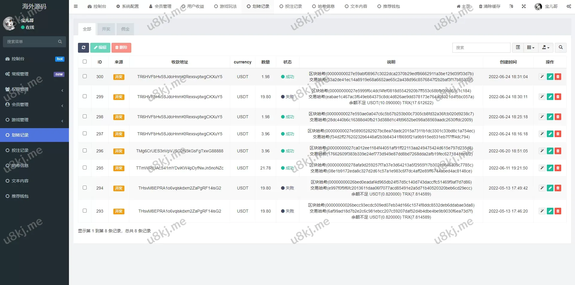The width and height of the screenshot is (575, 285).
Task: Select the checkbox for record ID 294
Action: pyautogui.click(x=85, y=188)
